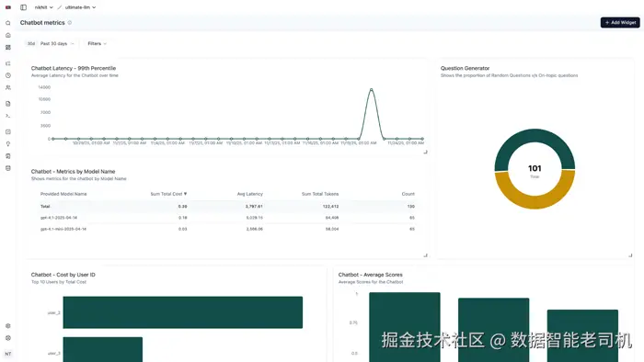Screen dimensions: 644x362
Task: Sort by Sum Total Cost column
Action: click(168, 194)
